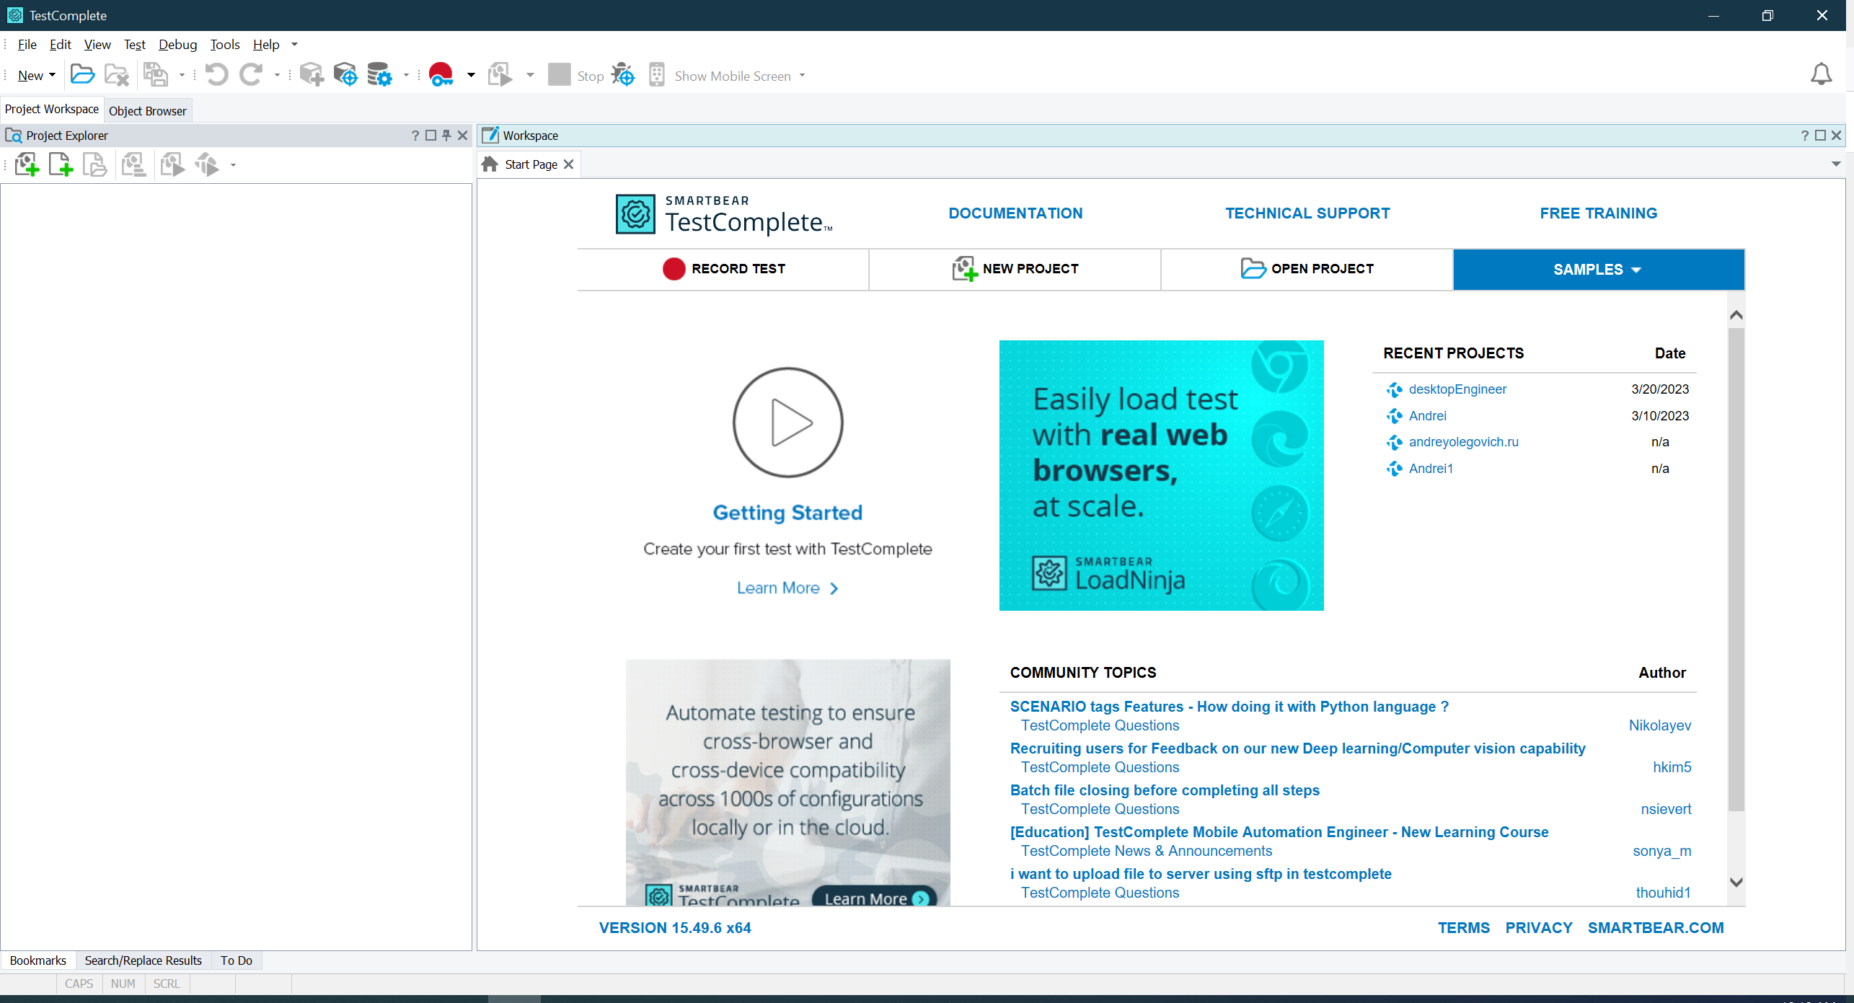Viewport: 1854px width, 1003px height.
Task: Open the File menu
Action: pos(27,45)
